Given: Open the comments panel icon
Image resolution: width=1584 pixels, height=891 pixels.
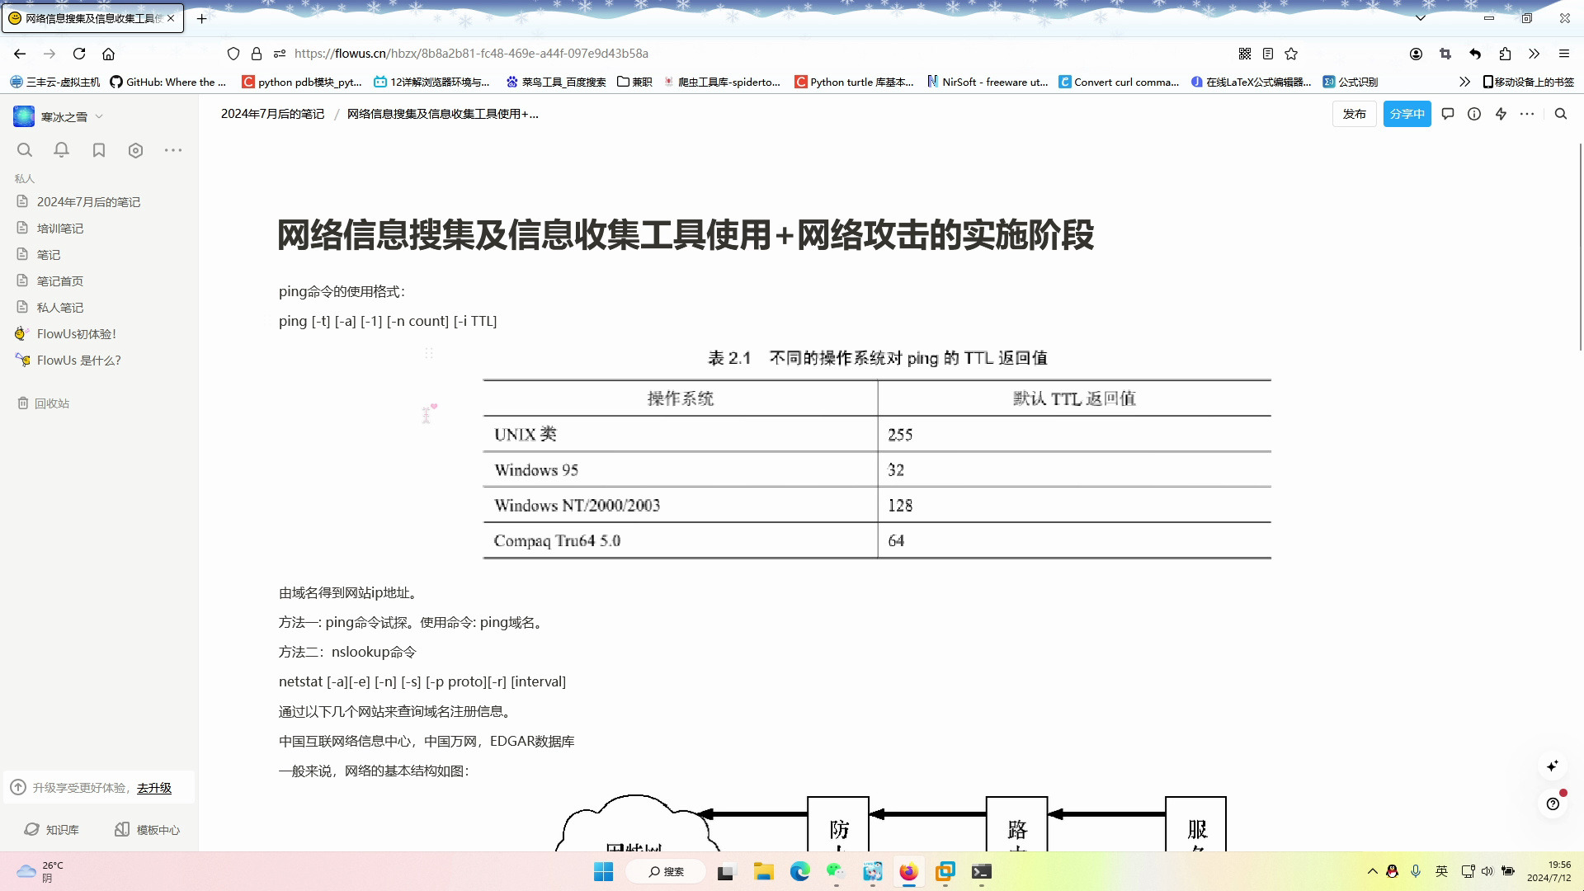Looking at the screenshot, I should click(1448, 114).
